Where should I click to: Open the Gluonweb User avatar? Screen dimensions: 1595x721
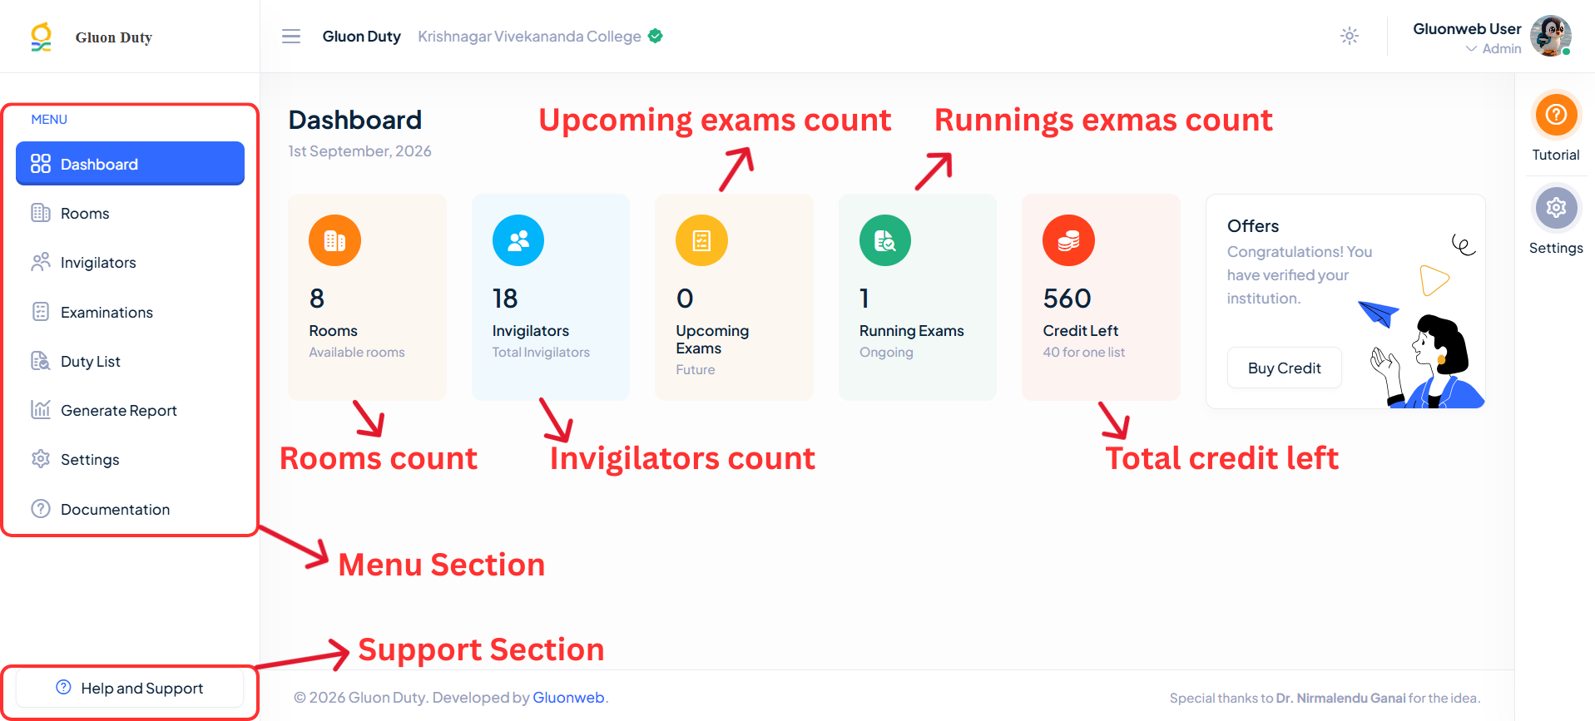[x=1551, y=36]
